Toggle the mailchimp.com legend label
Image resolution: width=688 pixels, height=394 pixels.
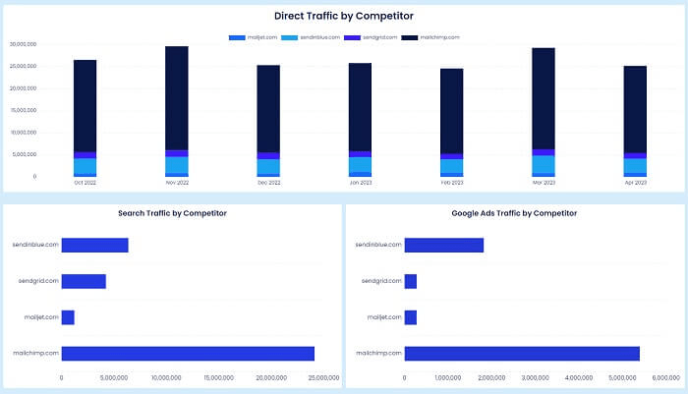coord(439,37)
